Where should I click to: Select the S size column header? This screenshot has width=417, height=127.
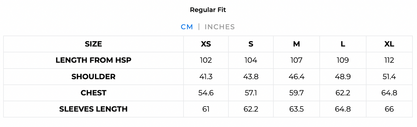coord(251,44)
